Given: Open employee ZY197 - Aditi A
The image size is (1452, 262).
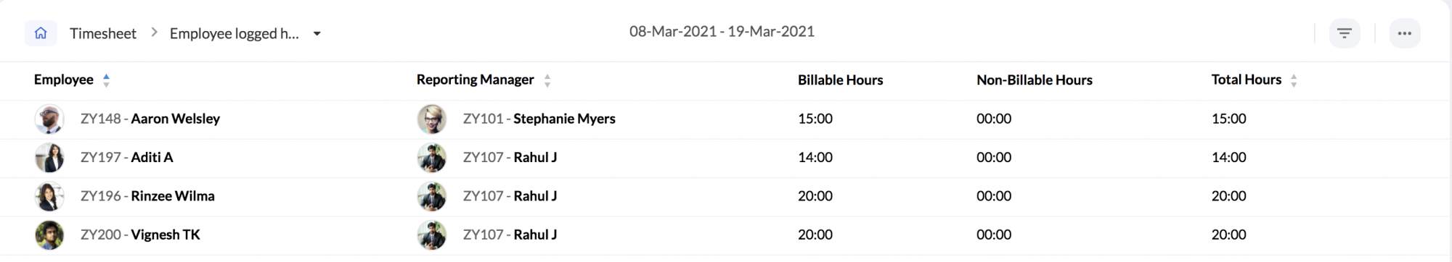Looking at the screenshot, I should click(x=127, y=157).
